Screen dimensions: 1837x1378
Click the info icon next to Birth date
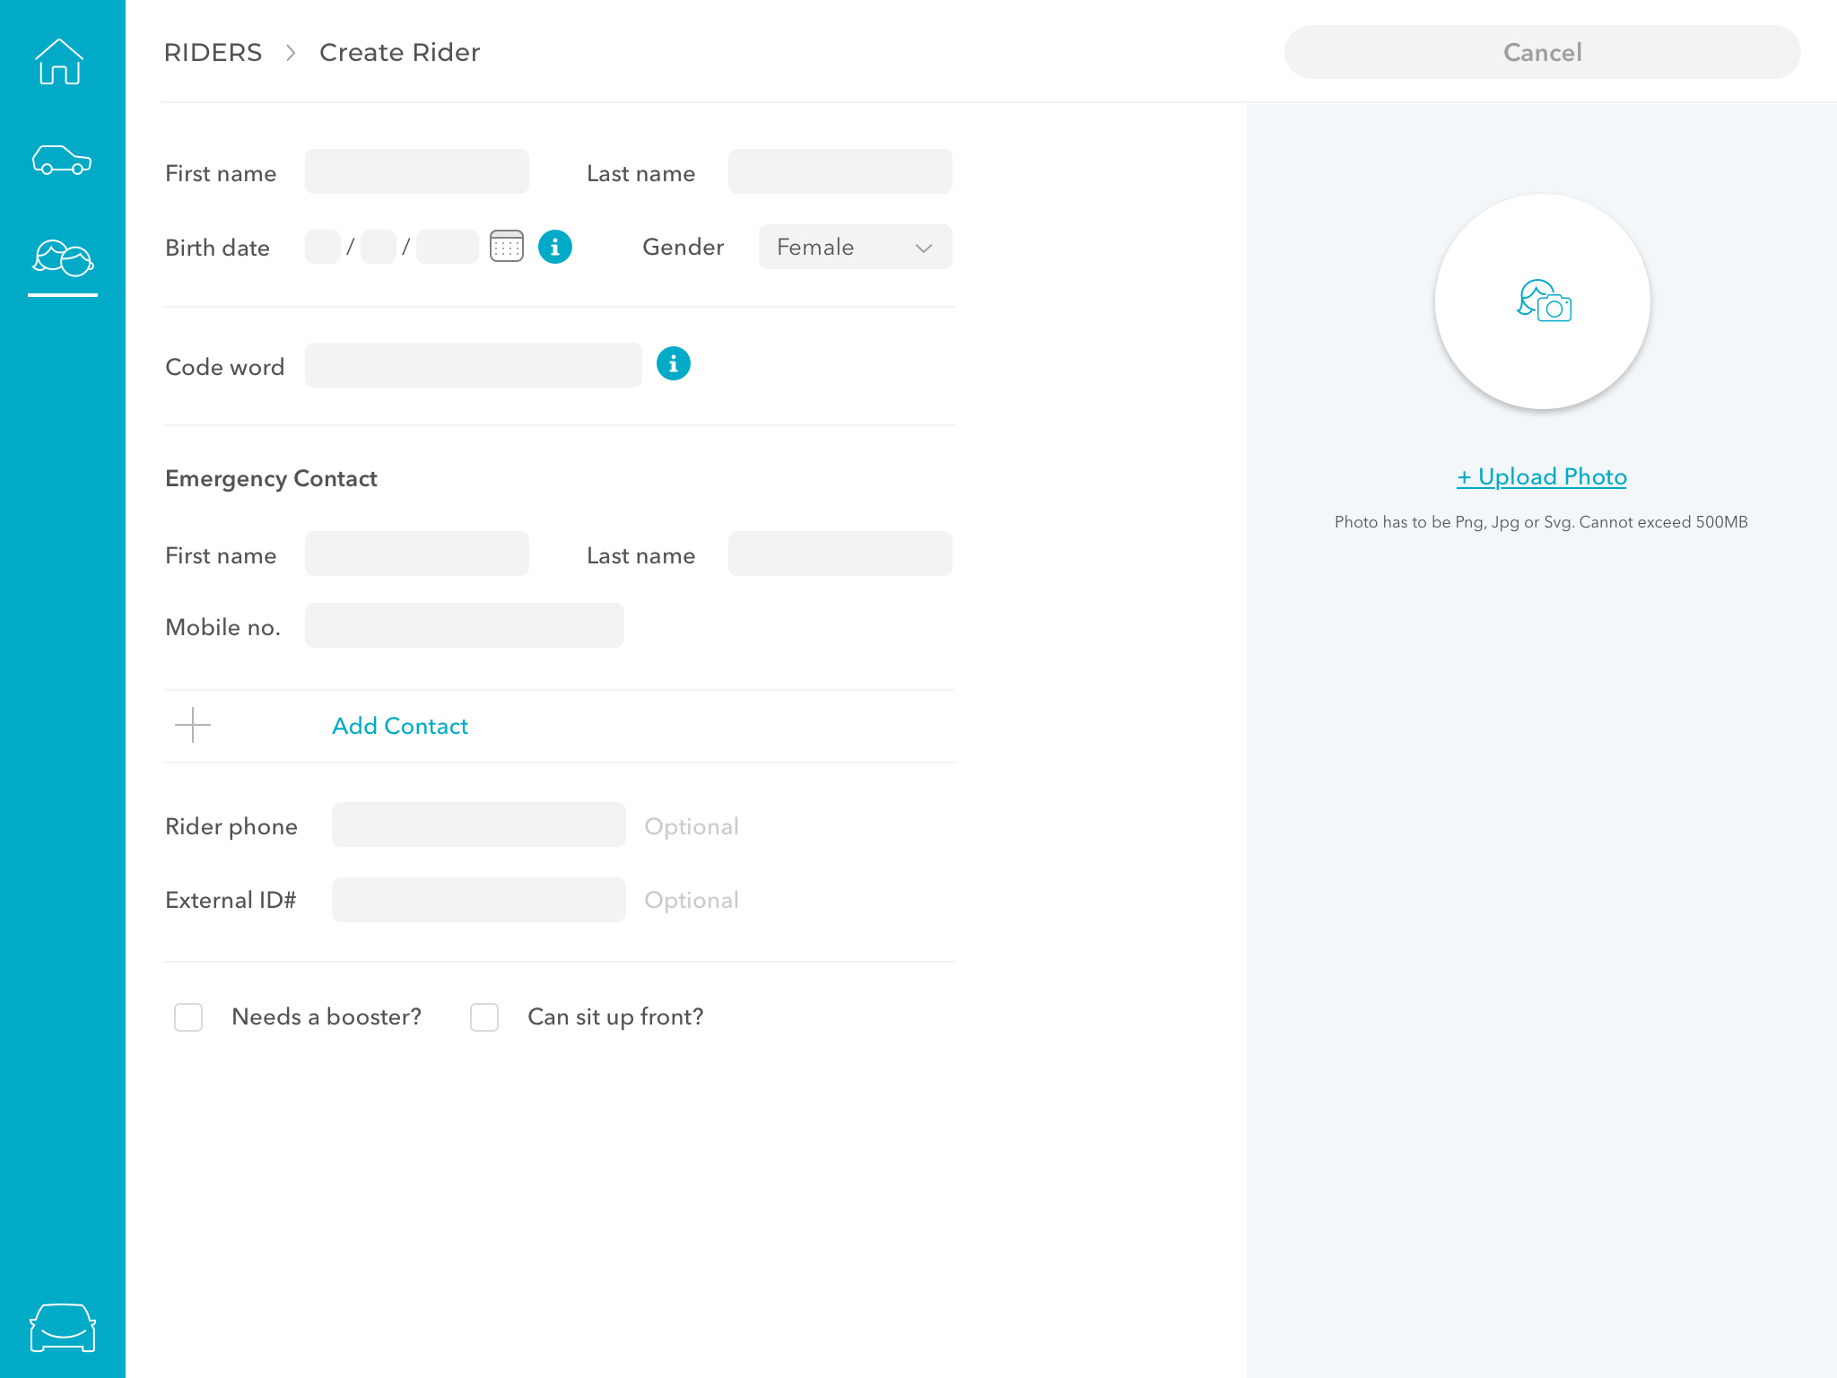coord(555,247)
